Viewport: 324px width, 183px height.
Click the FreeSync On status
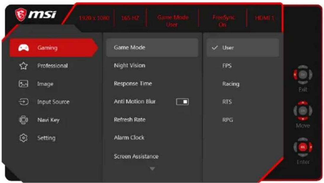(223, 21)
